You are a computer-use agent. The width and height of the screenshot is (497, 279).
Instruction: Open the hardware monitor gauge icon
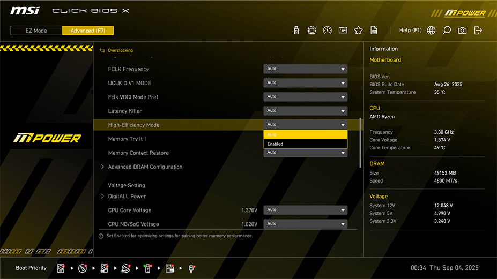click(x=327, y=31)
